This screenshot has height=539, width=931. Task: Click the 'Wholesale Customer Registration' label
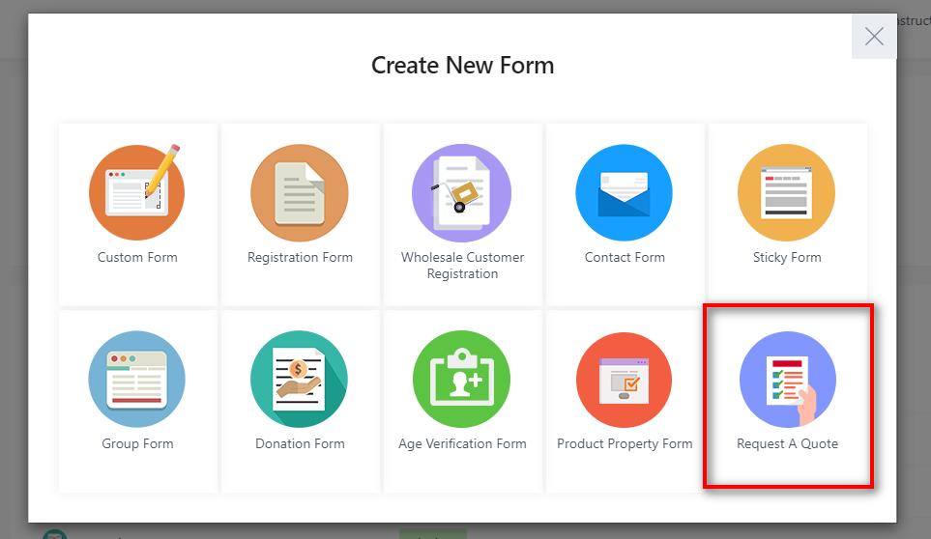(x=462, y=265)
